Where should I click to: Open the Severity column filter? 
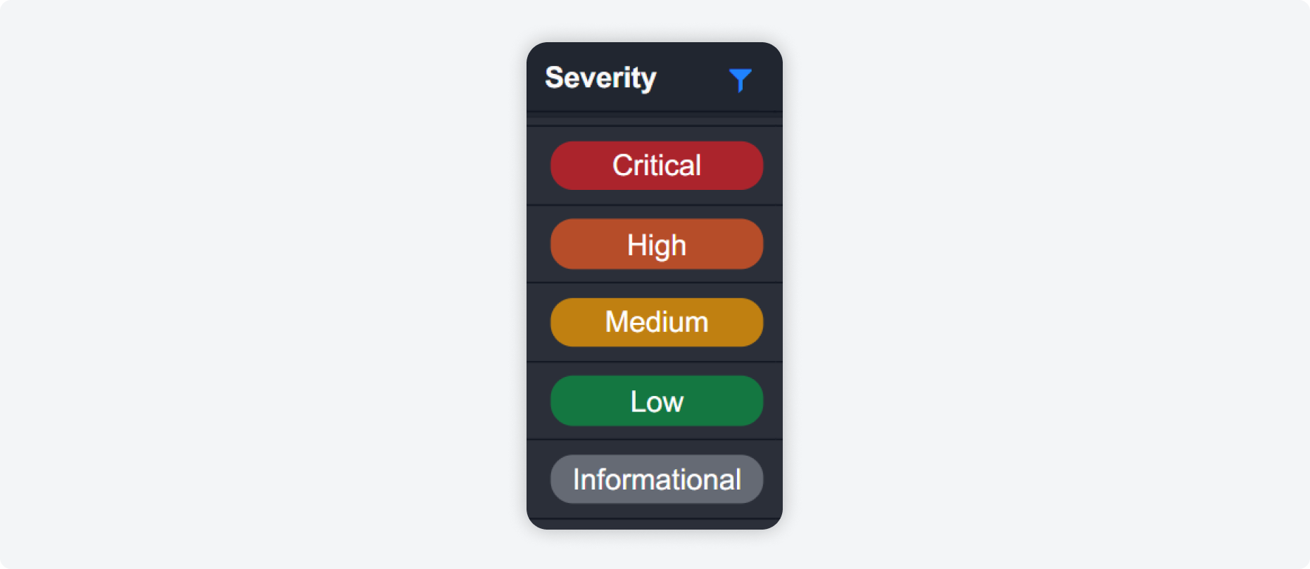pyautogui.click(x=740, y=79)
